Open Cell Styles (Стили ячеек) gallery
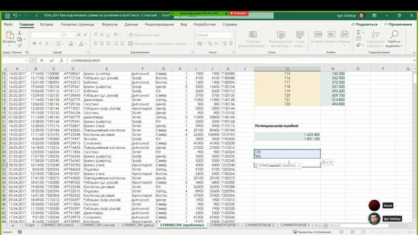 (300, 39)
